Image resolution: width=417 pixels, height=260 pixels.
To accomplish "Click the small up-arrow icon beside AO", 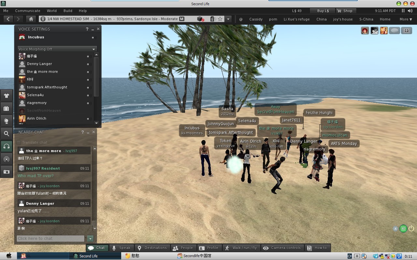I will tap(395, 228).
